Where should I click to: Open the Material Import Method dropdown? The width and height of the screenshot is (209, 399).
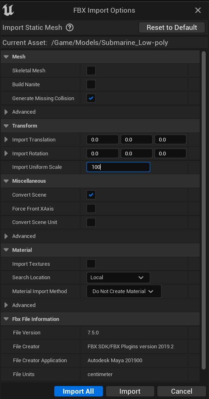pyautogui.click(x=124, y=291)
